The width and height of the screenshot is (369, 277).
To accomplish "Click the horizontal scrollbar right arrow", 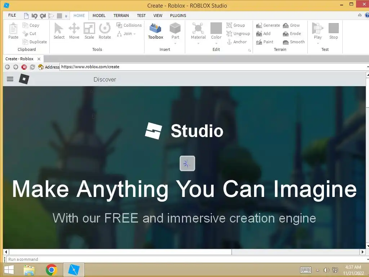I will click(x=363, y=252).
